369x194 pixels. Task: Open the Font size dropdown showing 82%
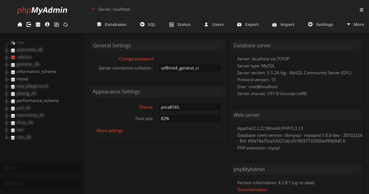pos(190,118)
